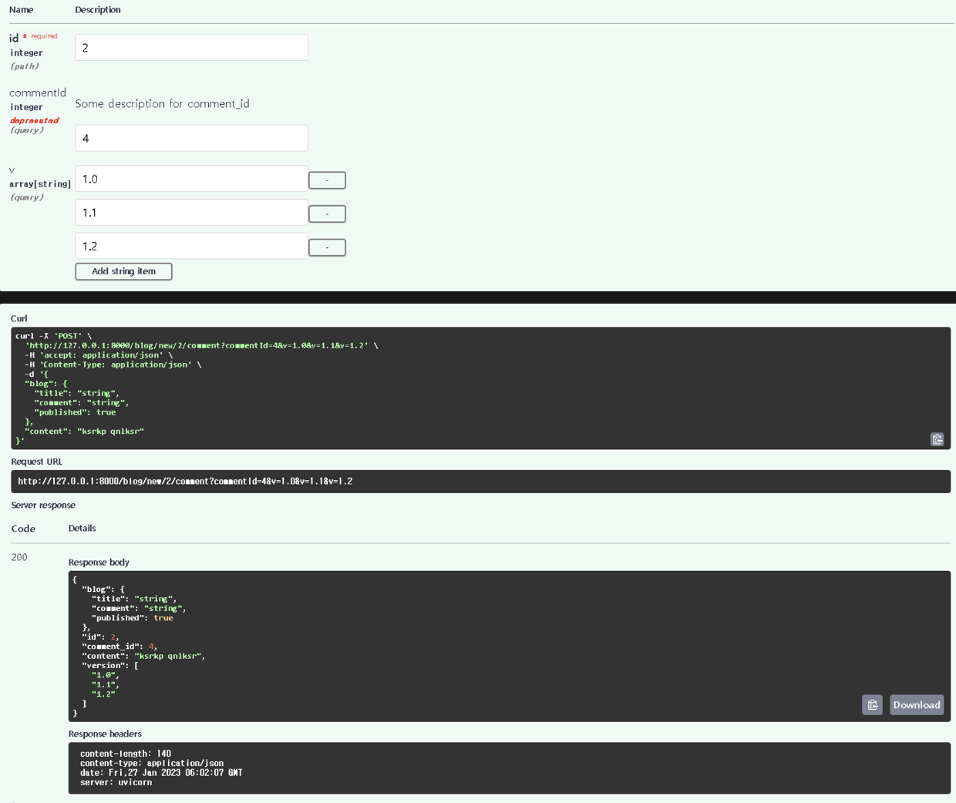
Task: Remove the 1.1 array item
Action: [327, 213]
